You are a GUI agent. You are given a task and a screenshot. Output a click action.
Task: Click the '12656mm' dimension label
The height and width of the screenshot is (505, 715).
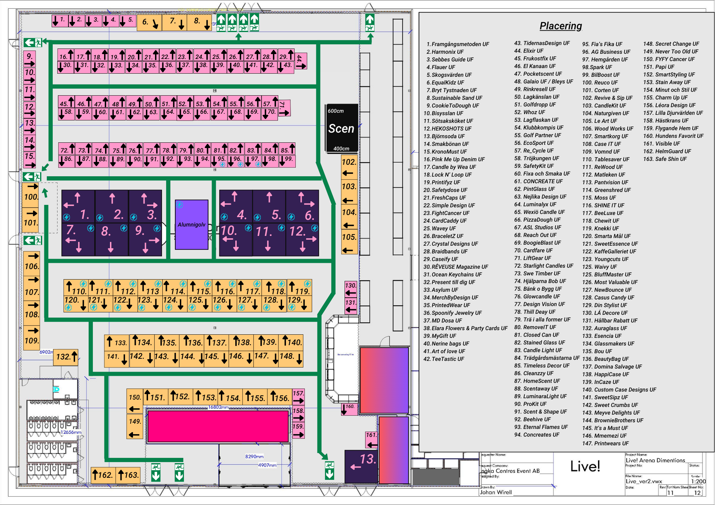coord(71,432)
